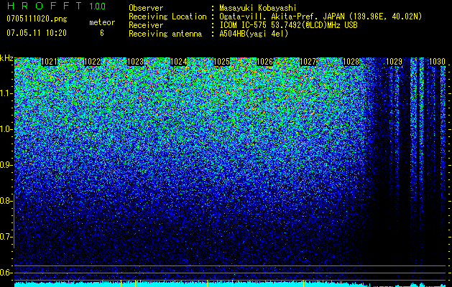The image size is (452, 287).
Task: Click the meteor count value 6
Action: click(102, 33)
